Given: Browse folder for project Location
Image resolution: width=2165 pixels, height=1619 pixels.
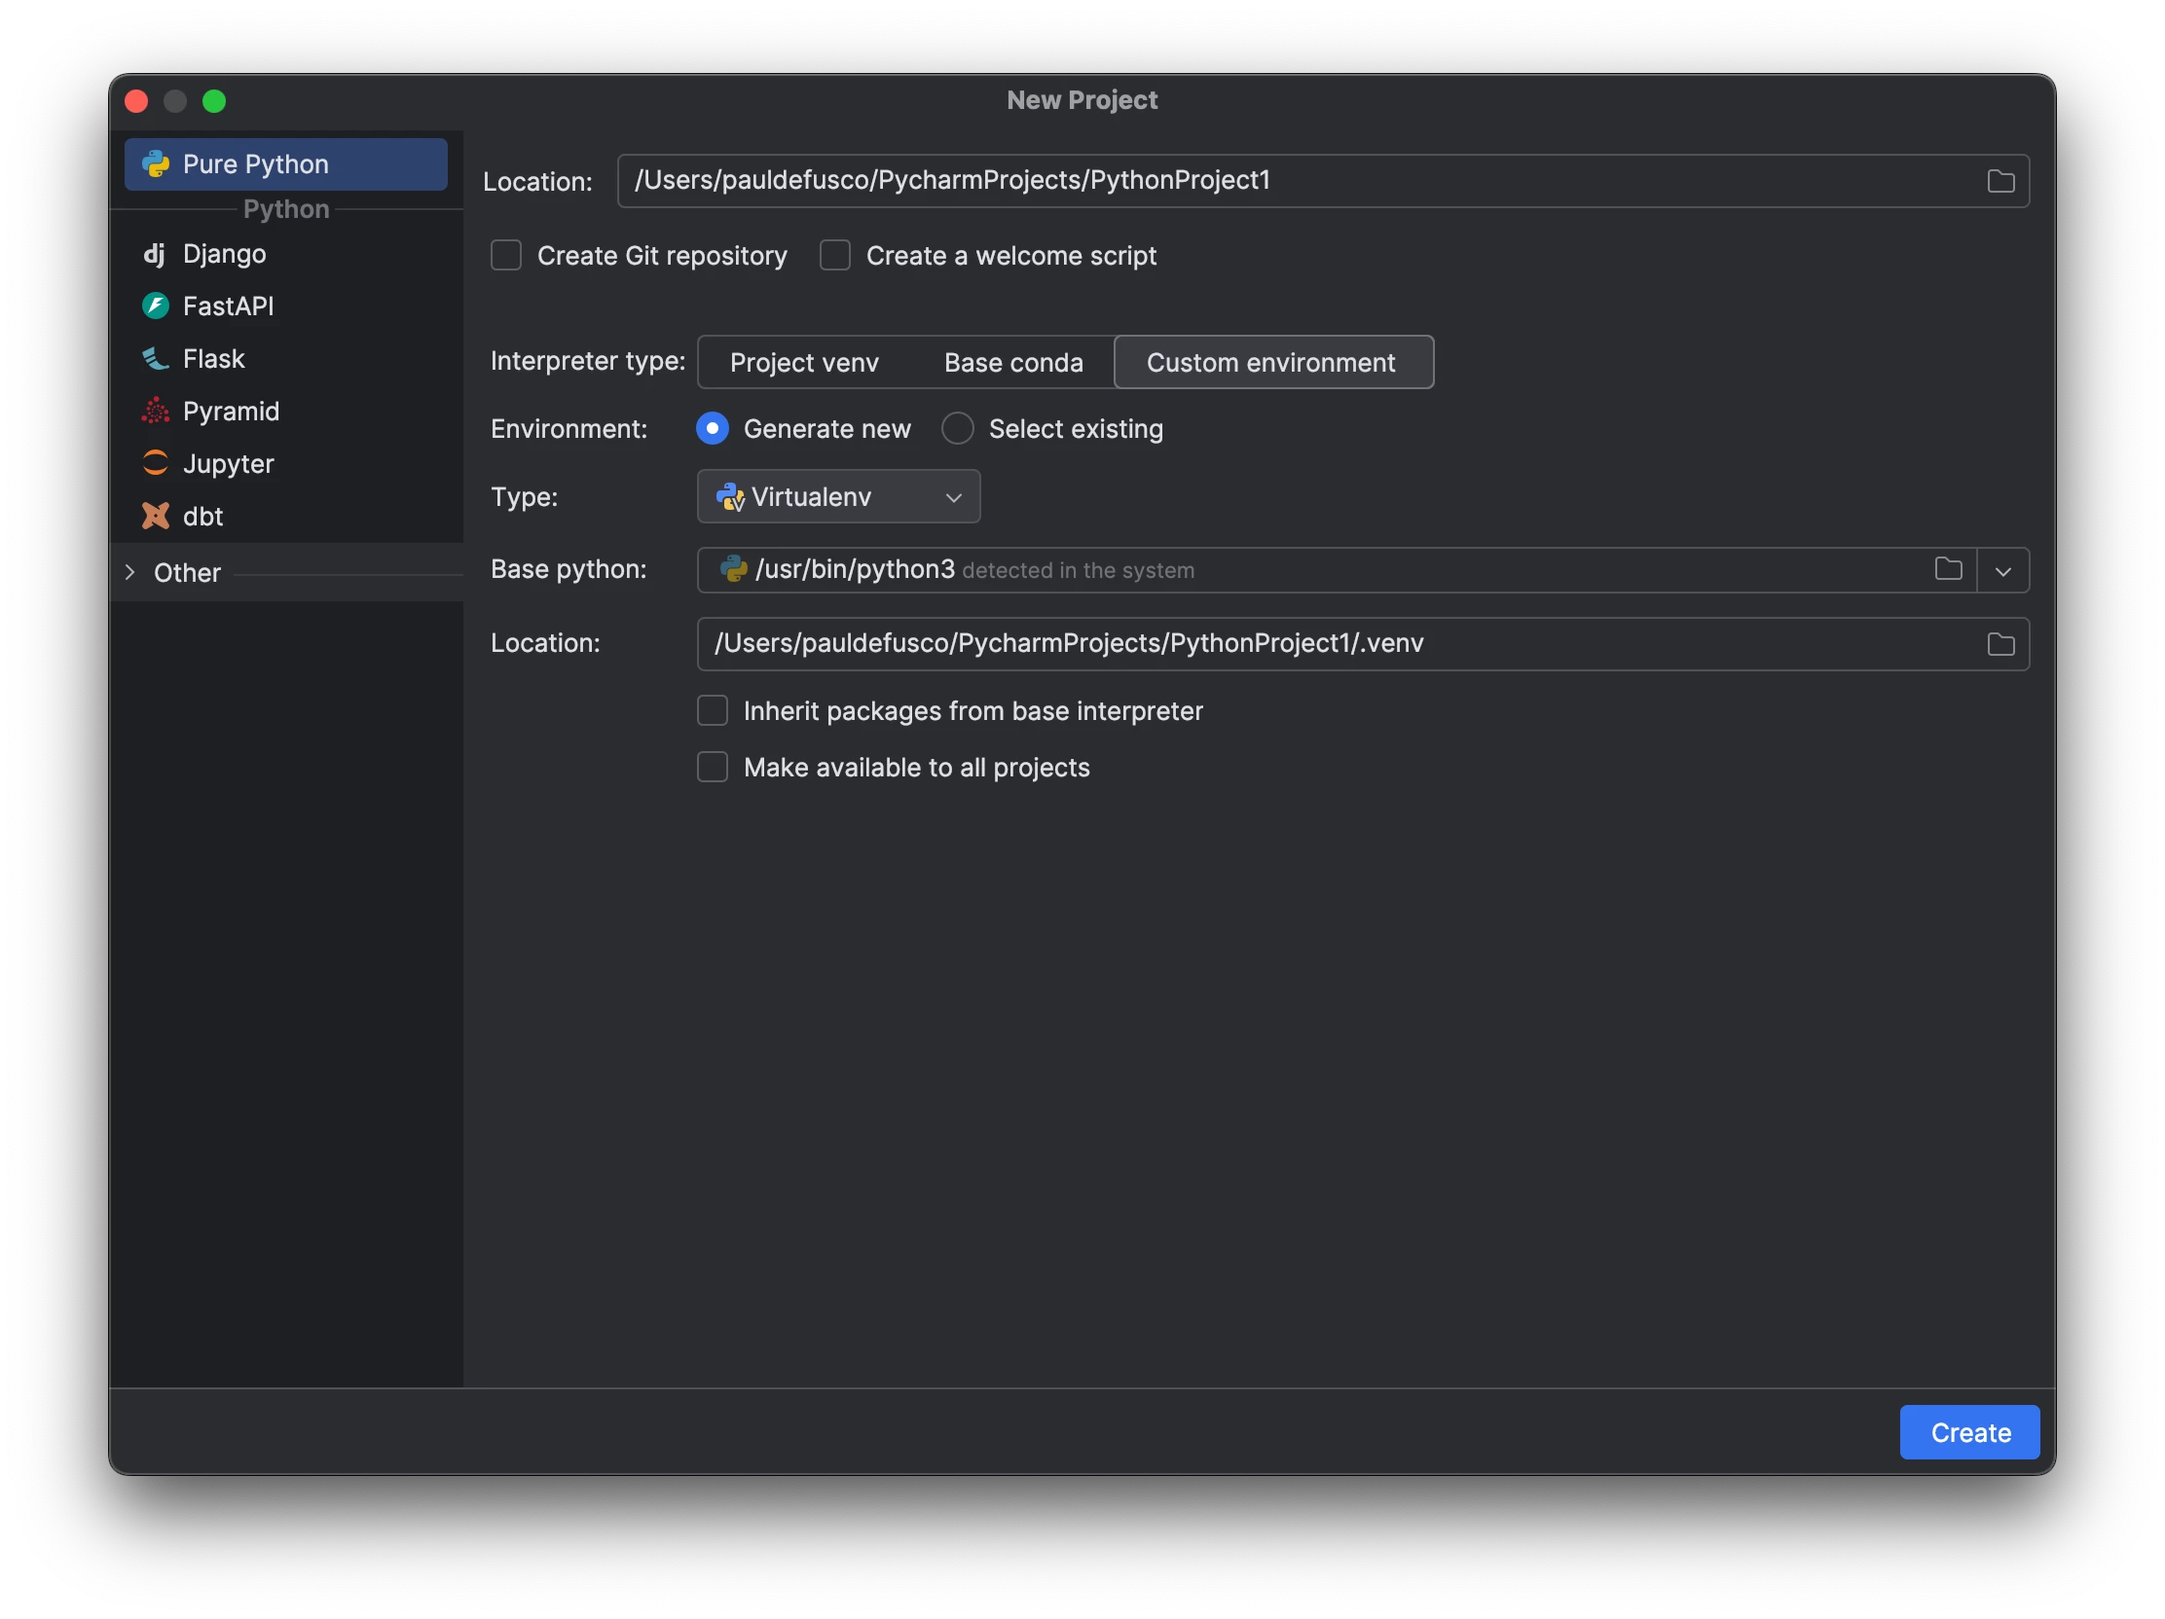Looking at the screenshot, I should pos(2000,182).
